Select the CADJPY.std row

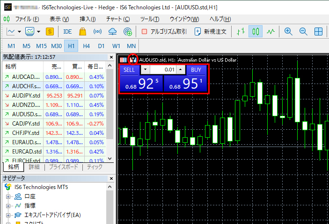click(x=54, y=124)
